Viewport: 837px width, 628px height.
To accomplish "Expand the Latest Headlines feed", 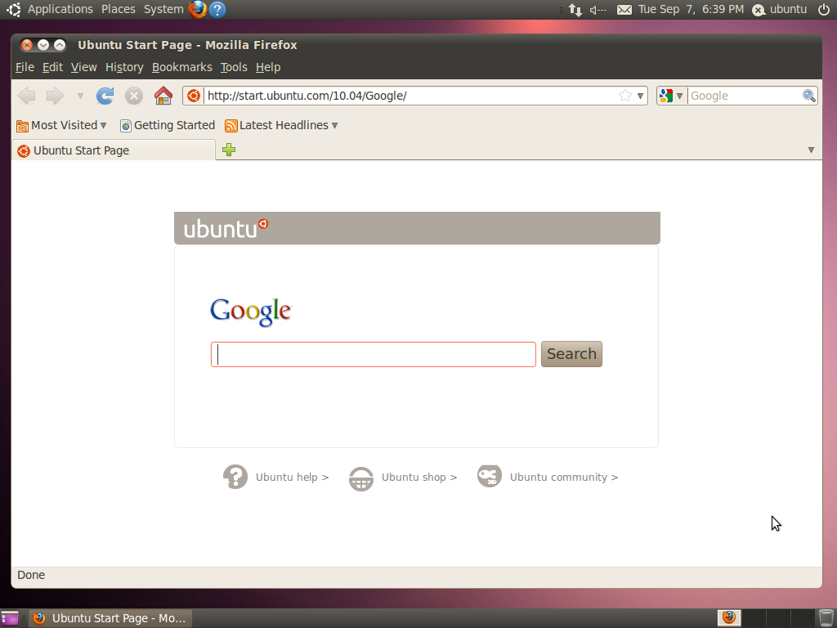I will pyautogui.click(x=281, y=125).
